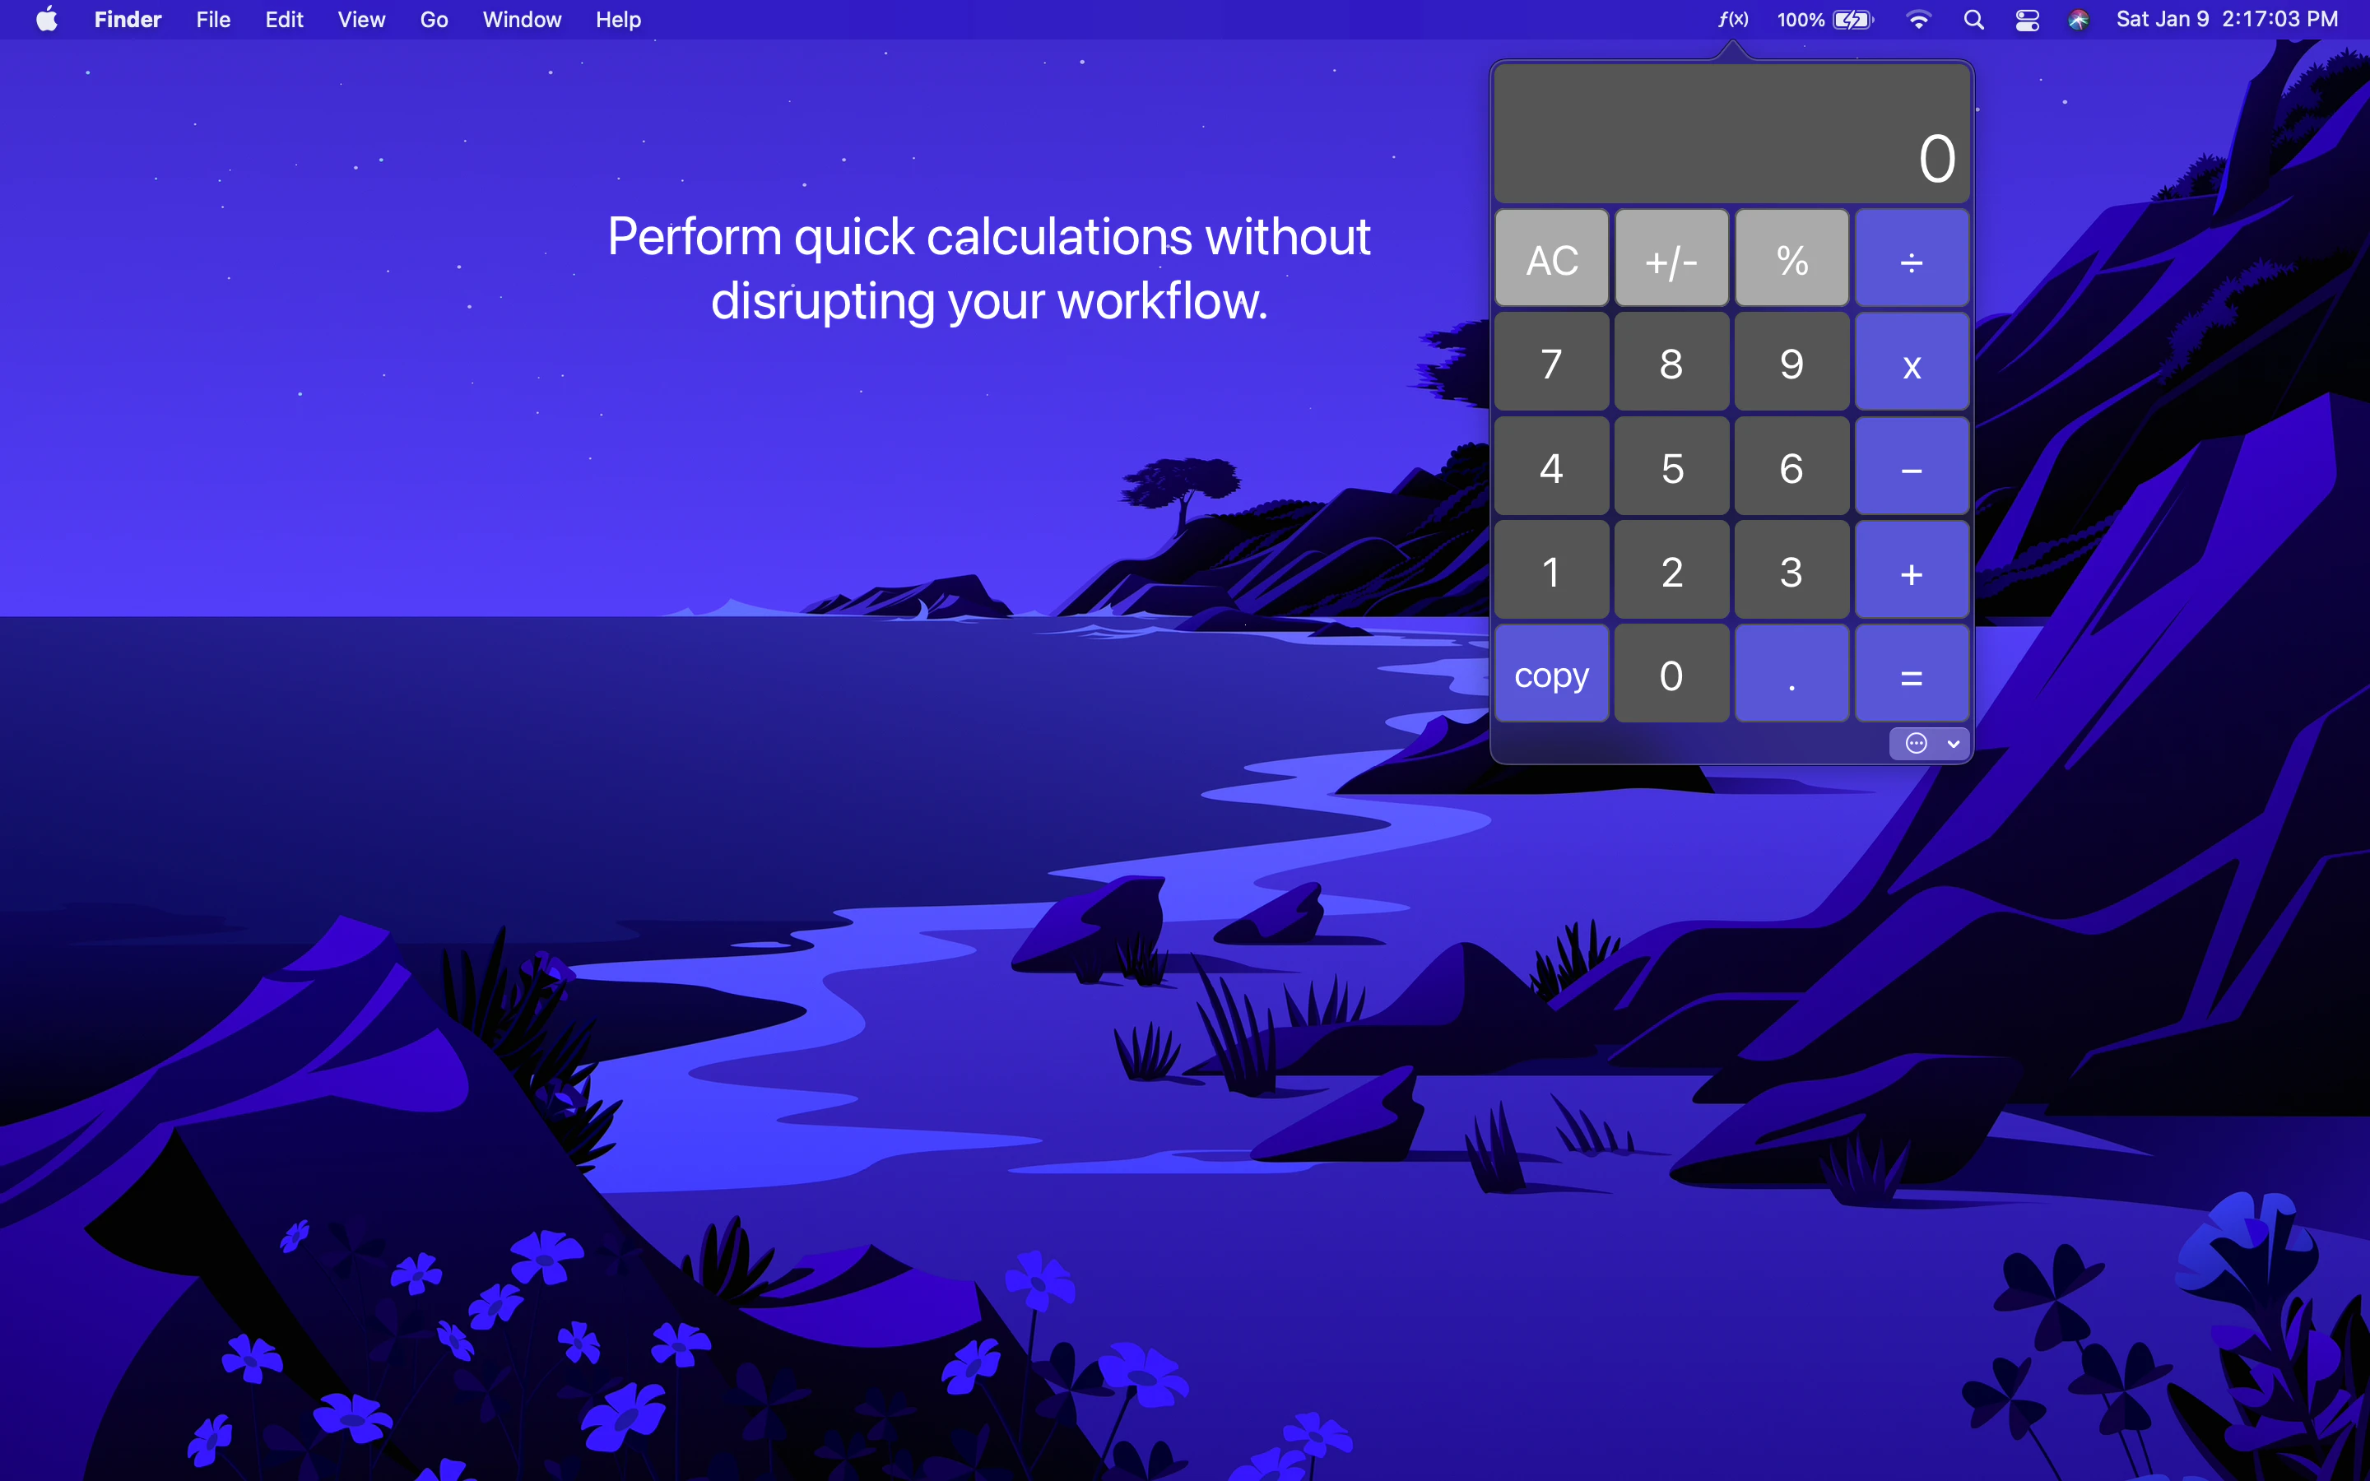Open the Go menu
This screenshot has height=1481, width=2370.
[x=433, y=20]
